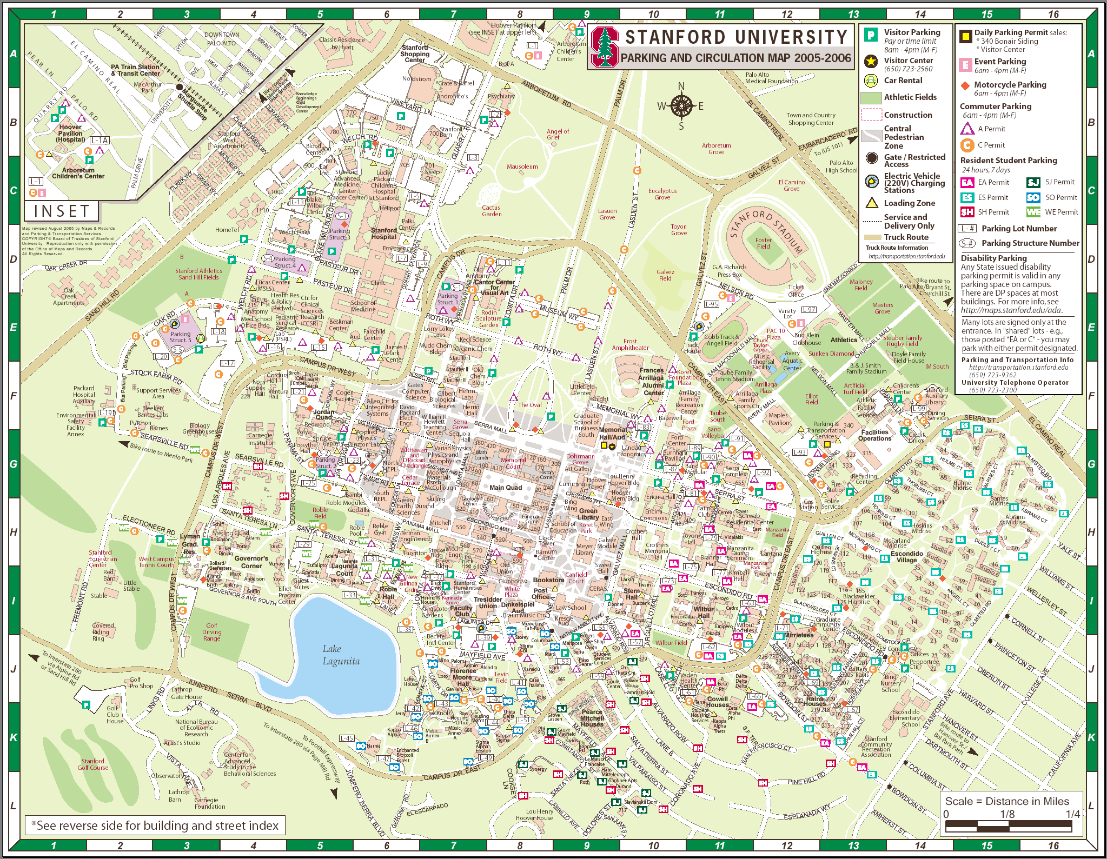This screenshot has width=1107, height=859.
Task: Click the C Permit orange circle icon
Action: 967,145
